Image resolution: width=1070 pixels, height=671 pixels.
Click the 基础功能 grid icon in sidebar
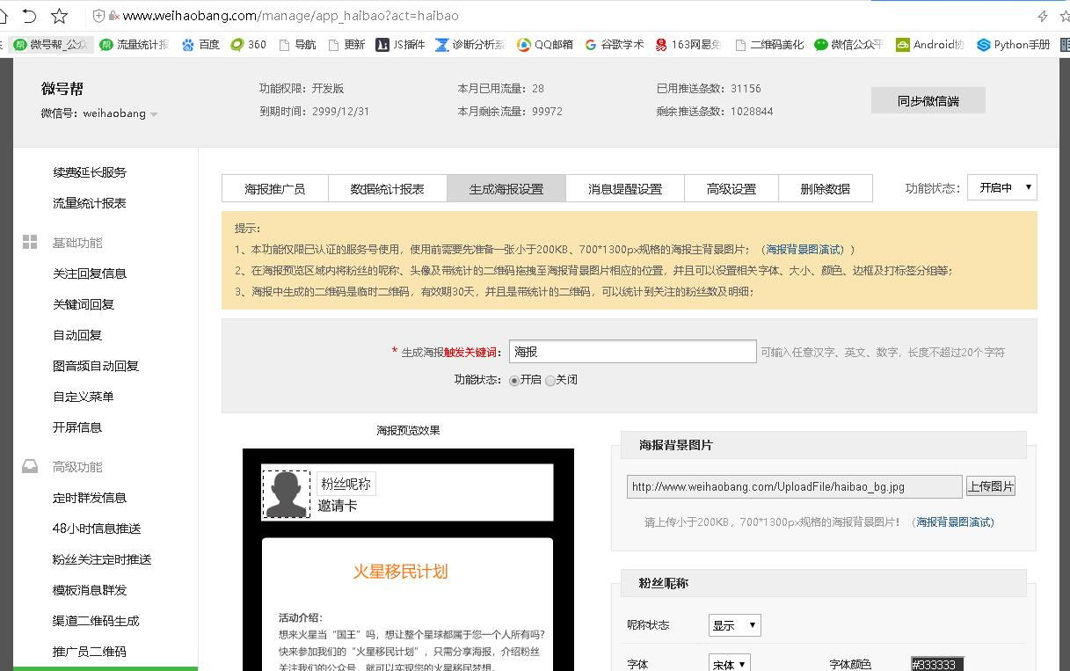(x=30, y=243)
